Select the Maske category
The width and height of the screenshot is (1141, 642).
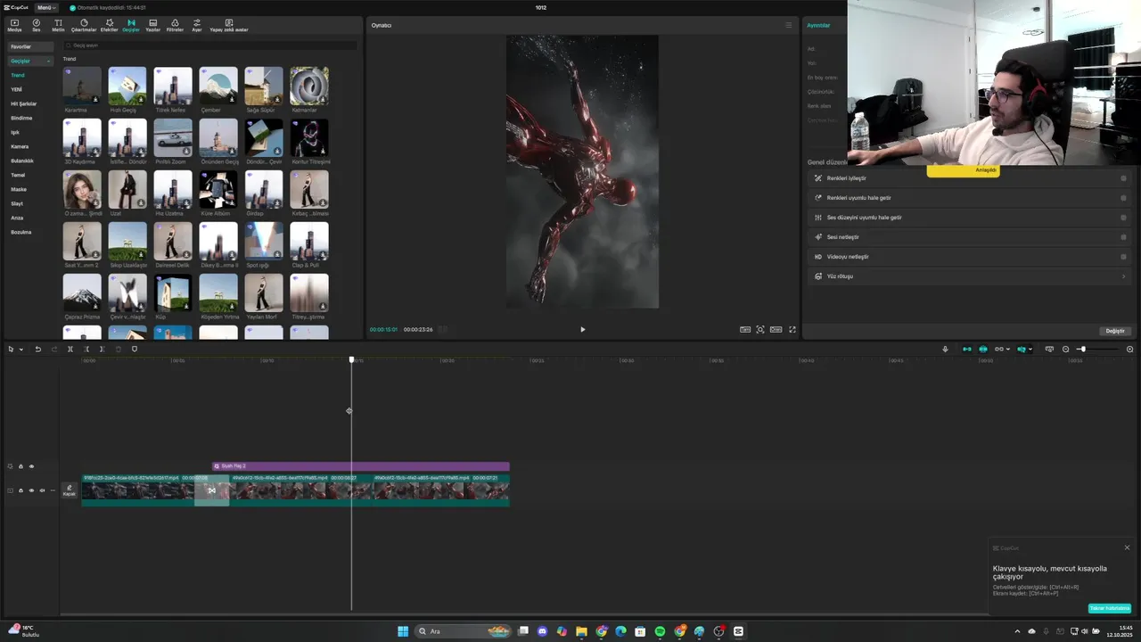pyautogui.click(x=19, y=189)
